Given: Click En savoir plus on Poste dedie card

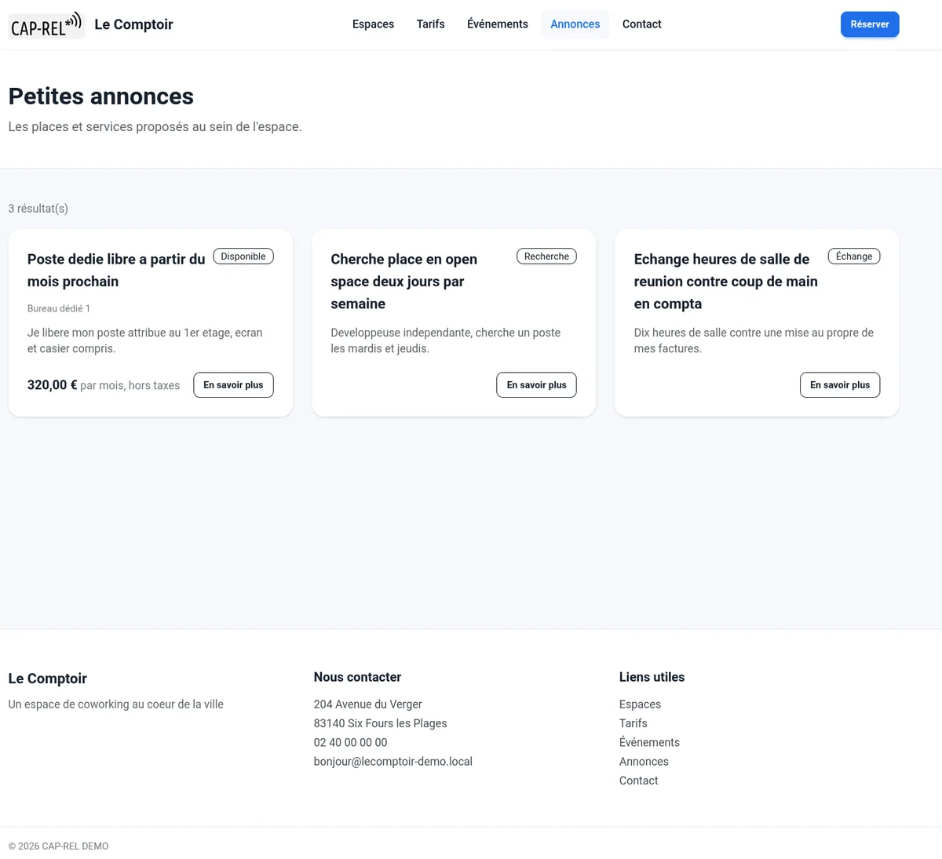Looking at the screenshot, I should coord(233,385).
